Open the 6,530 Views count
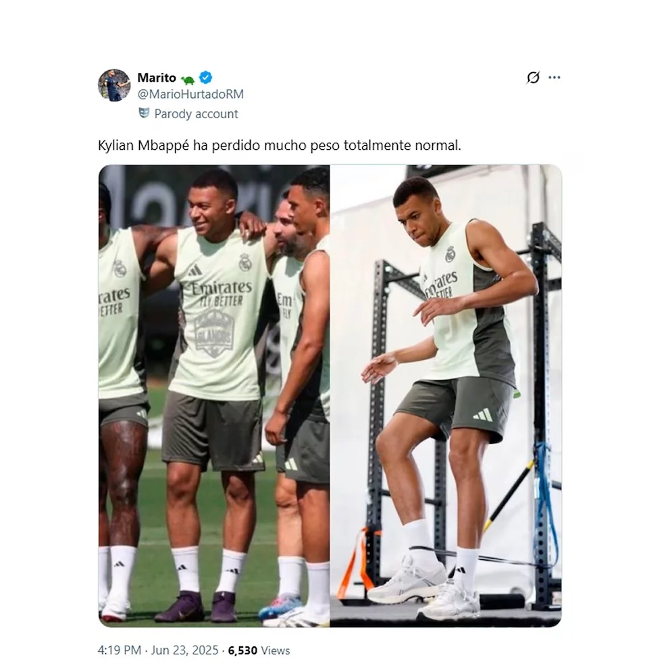The image size is (670, 670). click(259, 650)
